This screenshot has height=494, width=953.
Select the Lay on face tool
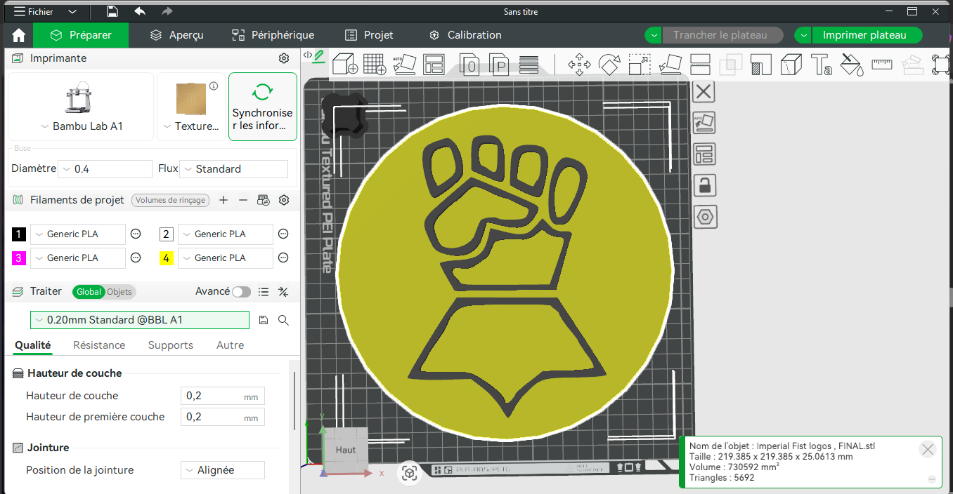click(670, 65)
